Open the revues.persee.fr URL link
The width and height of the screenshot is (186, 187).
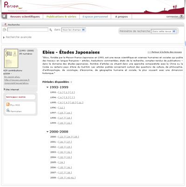(17, 81)
